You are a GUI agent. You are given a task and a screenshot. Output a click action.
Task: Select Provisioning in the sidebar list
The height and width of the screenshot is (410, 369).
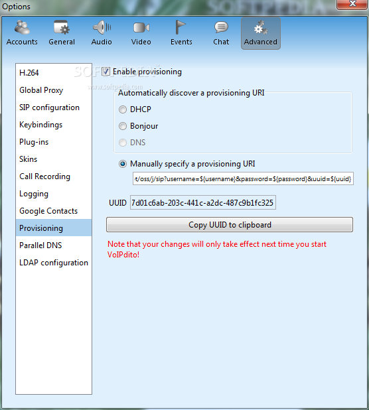click(x=54, y=228)
